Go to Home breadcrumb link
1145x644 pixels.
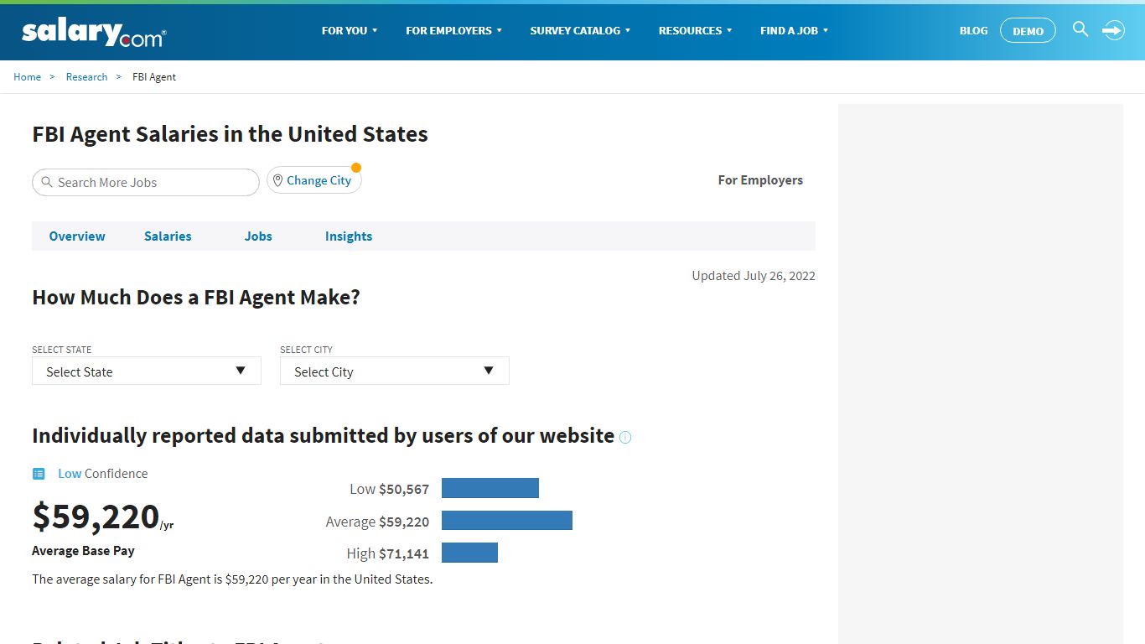[x=27, y=77]
